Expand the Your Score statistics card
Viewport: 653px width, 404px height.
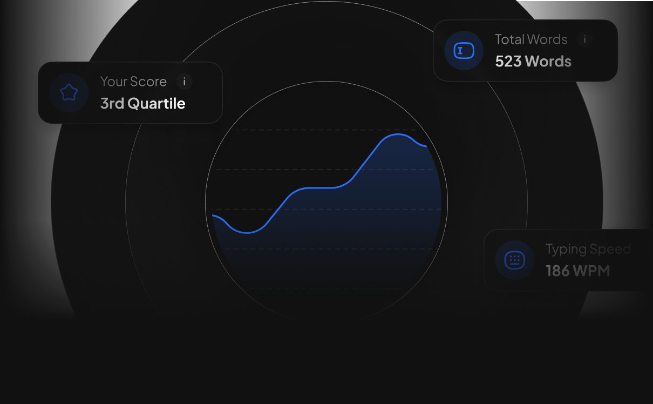[131, 92]
